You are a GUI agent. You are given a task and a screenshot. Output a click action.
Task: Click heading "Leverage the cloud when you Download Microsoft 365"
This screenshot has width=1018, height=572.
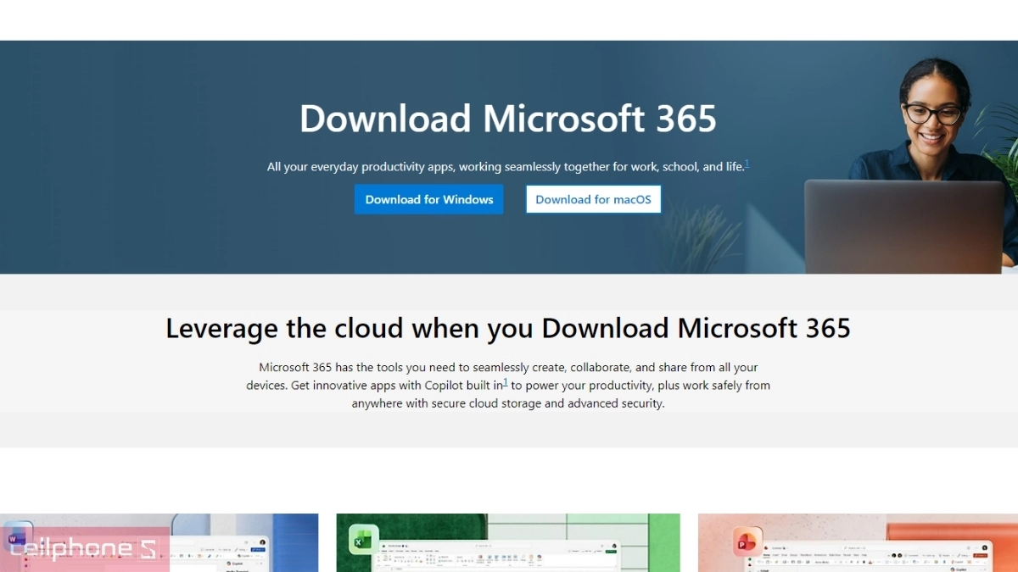[x=508, y=328]
